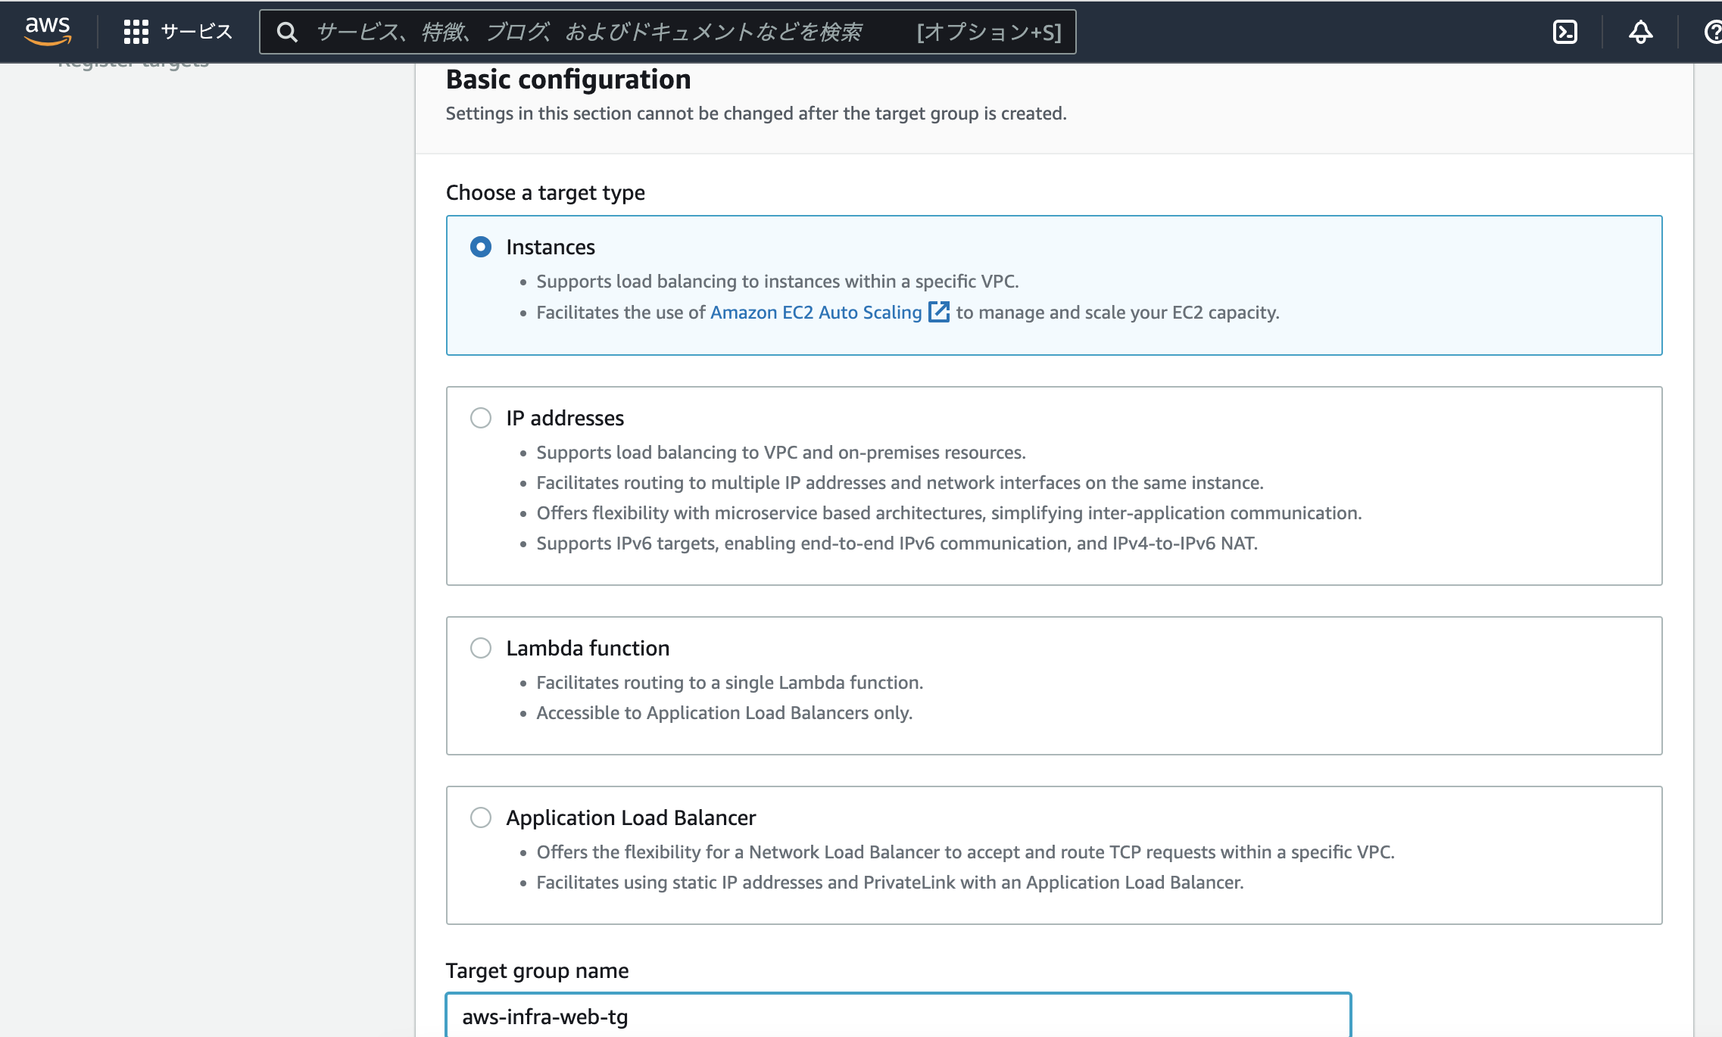
Task: Select the IP addresses radio option
Action: (x=481, y=418)
